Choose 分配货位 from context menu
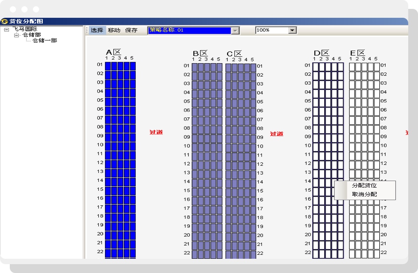Image resolution: width=418 pixels, height=273 pixels. click(364, 185)
